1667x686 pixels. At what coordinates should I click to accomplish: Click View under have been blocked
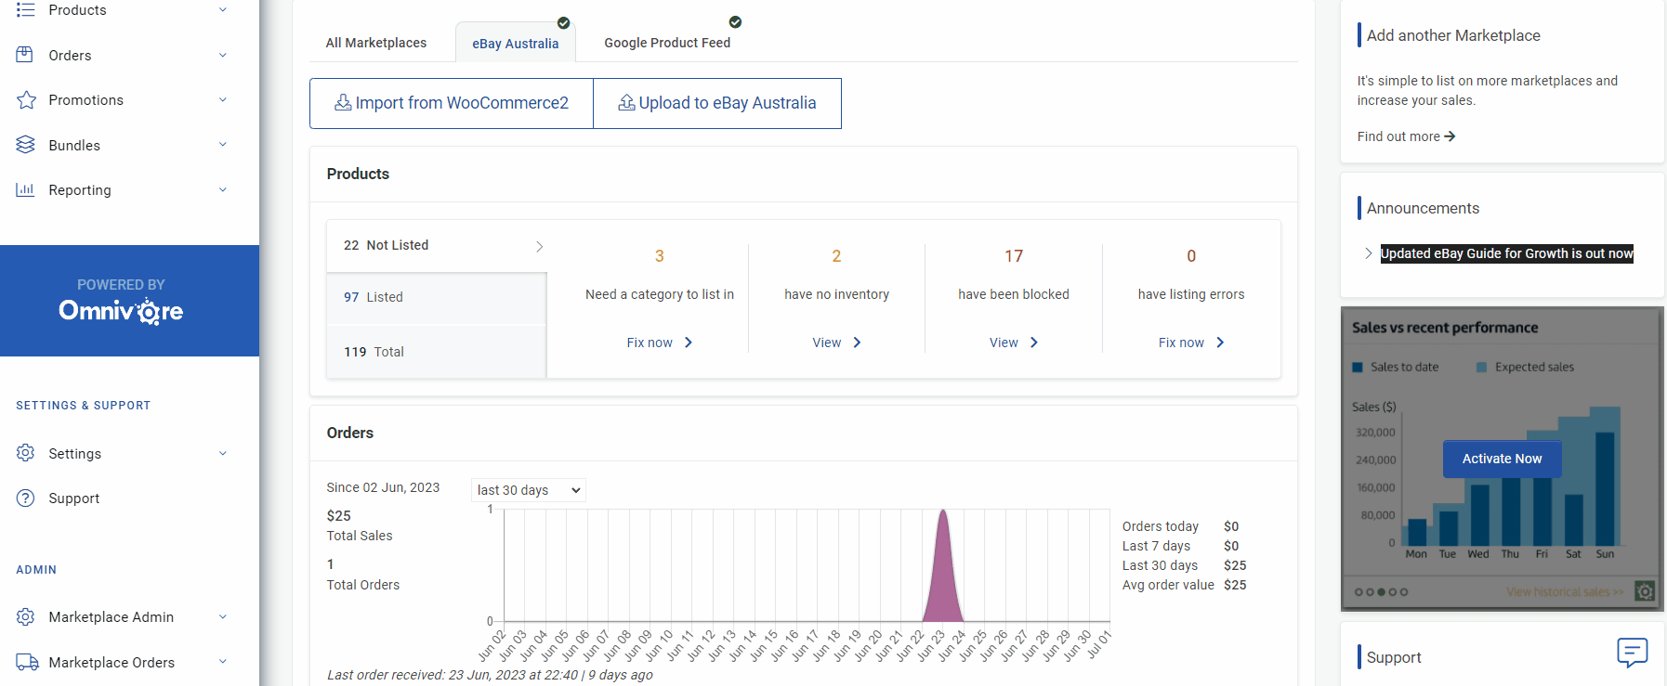pos(1014,343)
